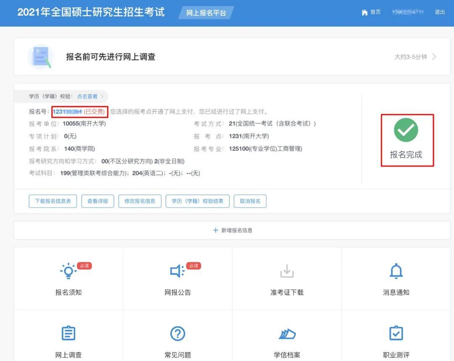The height and width of the screenshot is (361, 454).
Task: Open the 网上调查 document icon
Action: (x=68, y=333)
